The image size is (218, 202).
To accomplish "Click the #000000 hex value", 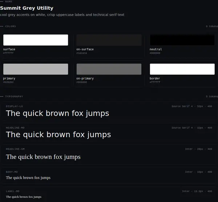I will pyautogui.click(x=155, y=53).
